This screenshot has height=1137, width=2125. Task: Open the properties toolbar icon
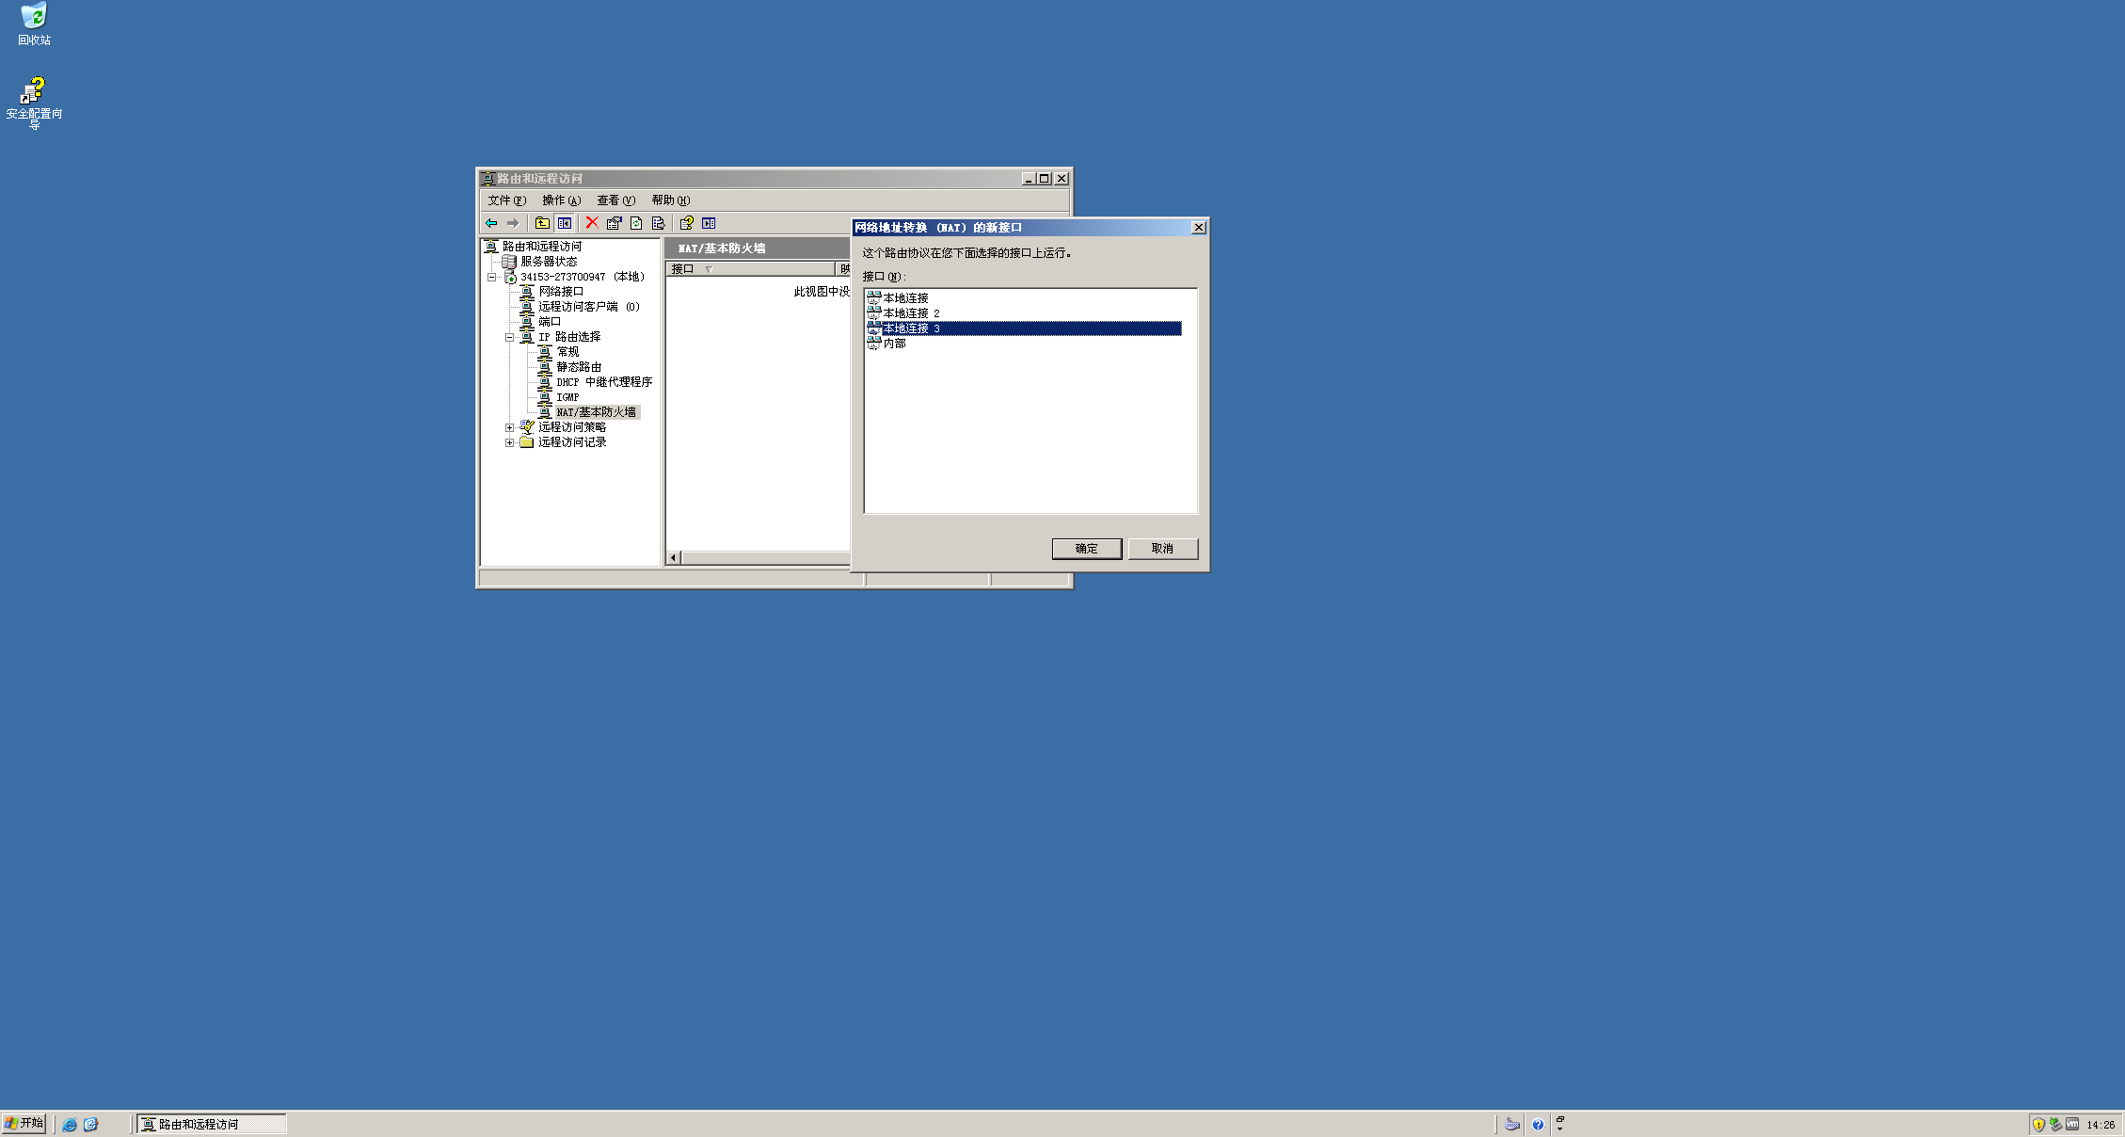click(x=615, y=223)
